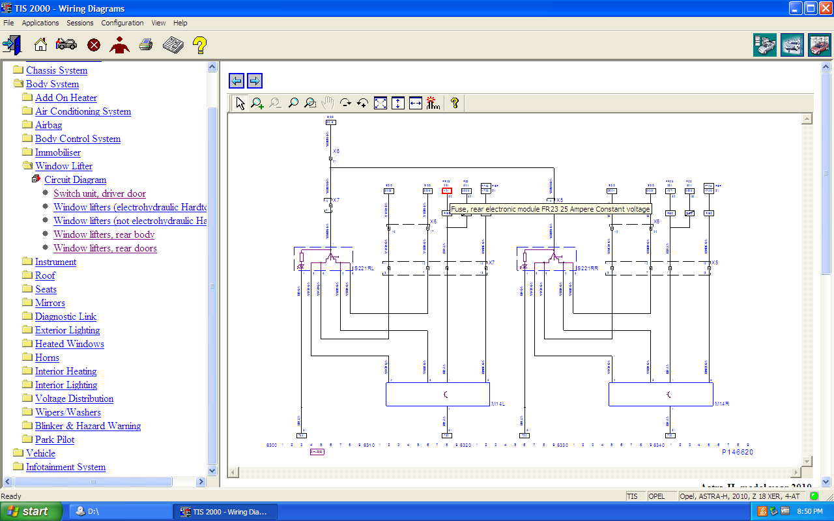Open the View menu
The width and height of the screenshot is (834, 521).
pos(158,23)
